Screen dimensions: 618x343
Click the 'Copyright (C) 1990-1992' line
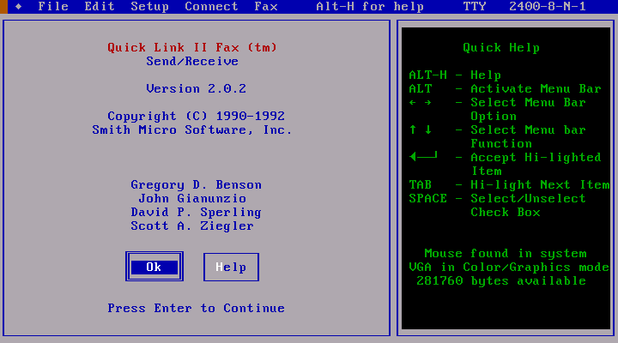point(197,116)
